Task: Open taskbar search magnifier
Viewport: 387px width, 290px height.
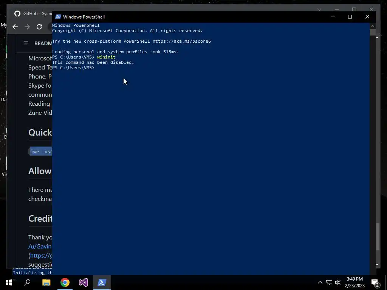Action: (x=27, y=282)
